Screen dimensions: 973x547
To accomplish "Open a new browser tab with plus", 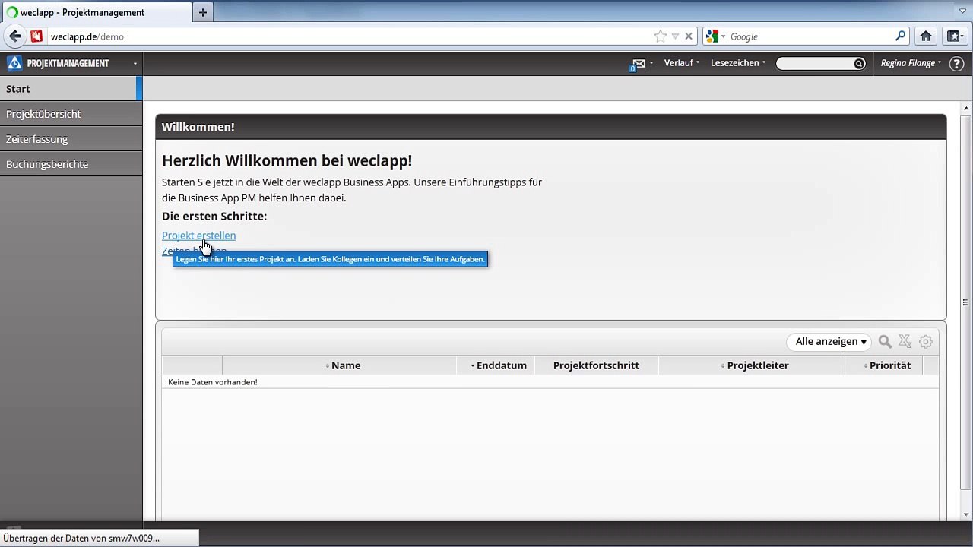I will (202, 12).
